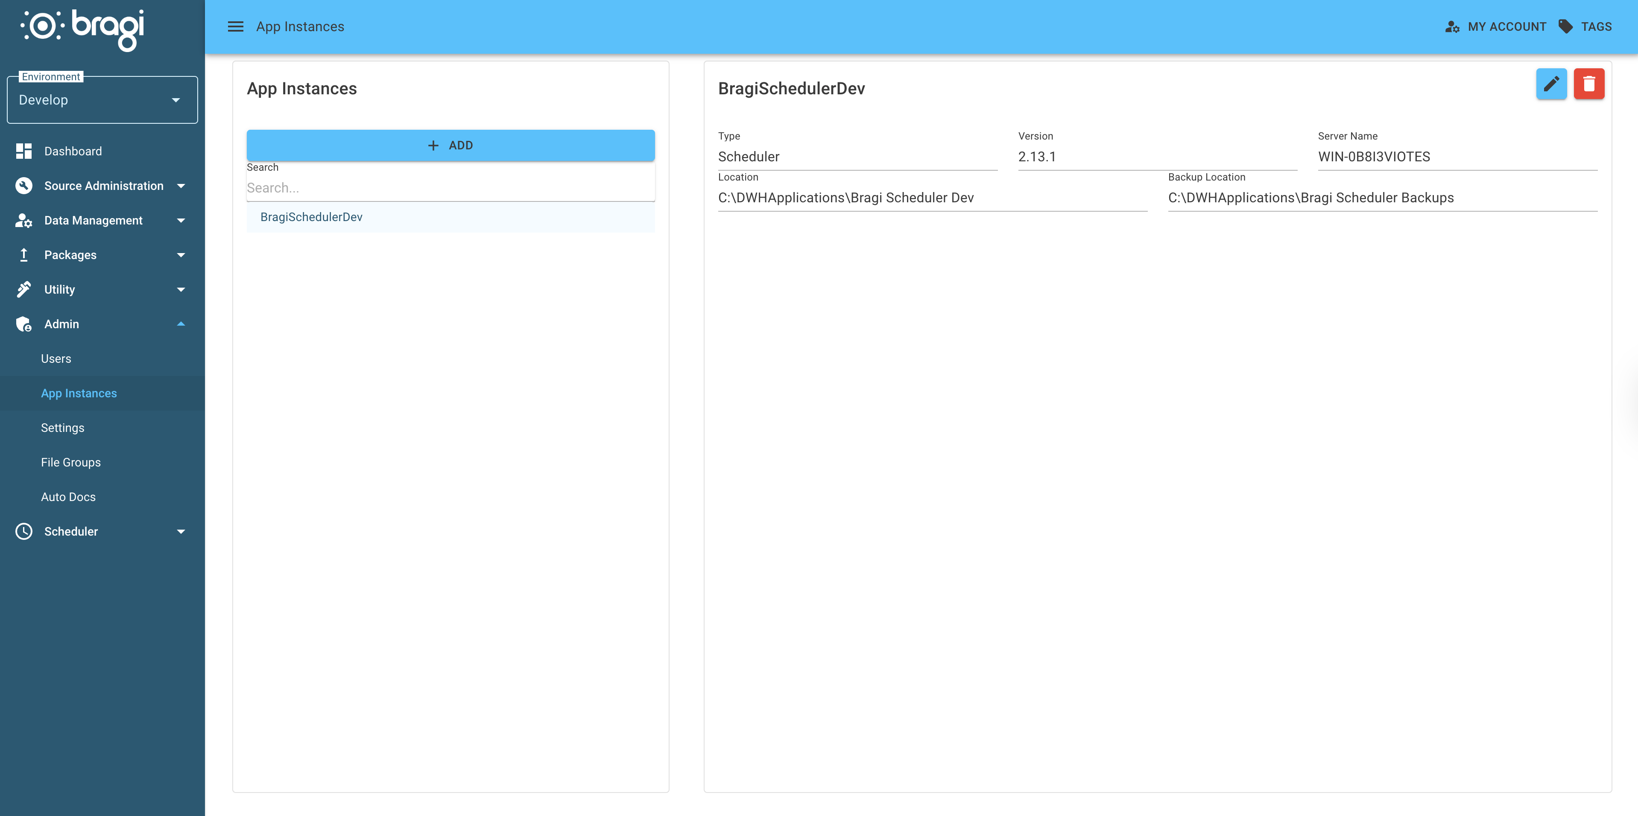Click the Data Management person-gear icon

(x=23, y=221)
